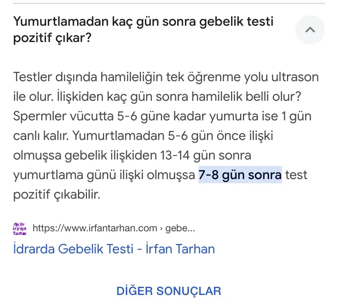Image resolution: width=338 pixels, height=308 pixels.
Task: Click "DİĞER SONUÇLAR" to load more results
Action: [x=169, y=291]
